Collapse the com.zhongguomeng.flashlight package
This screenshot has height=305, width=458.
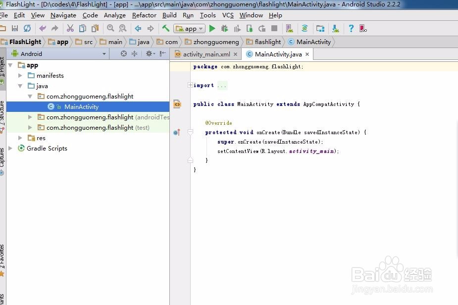coord(31,96)
